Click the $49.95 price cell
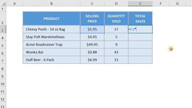The width and height of the screenshot is (192, 108). (92, 45)
